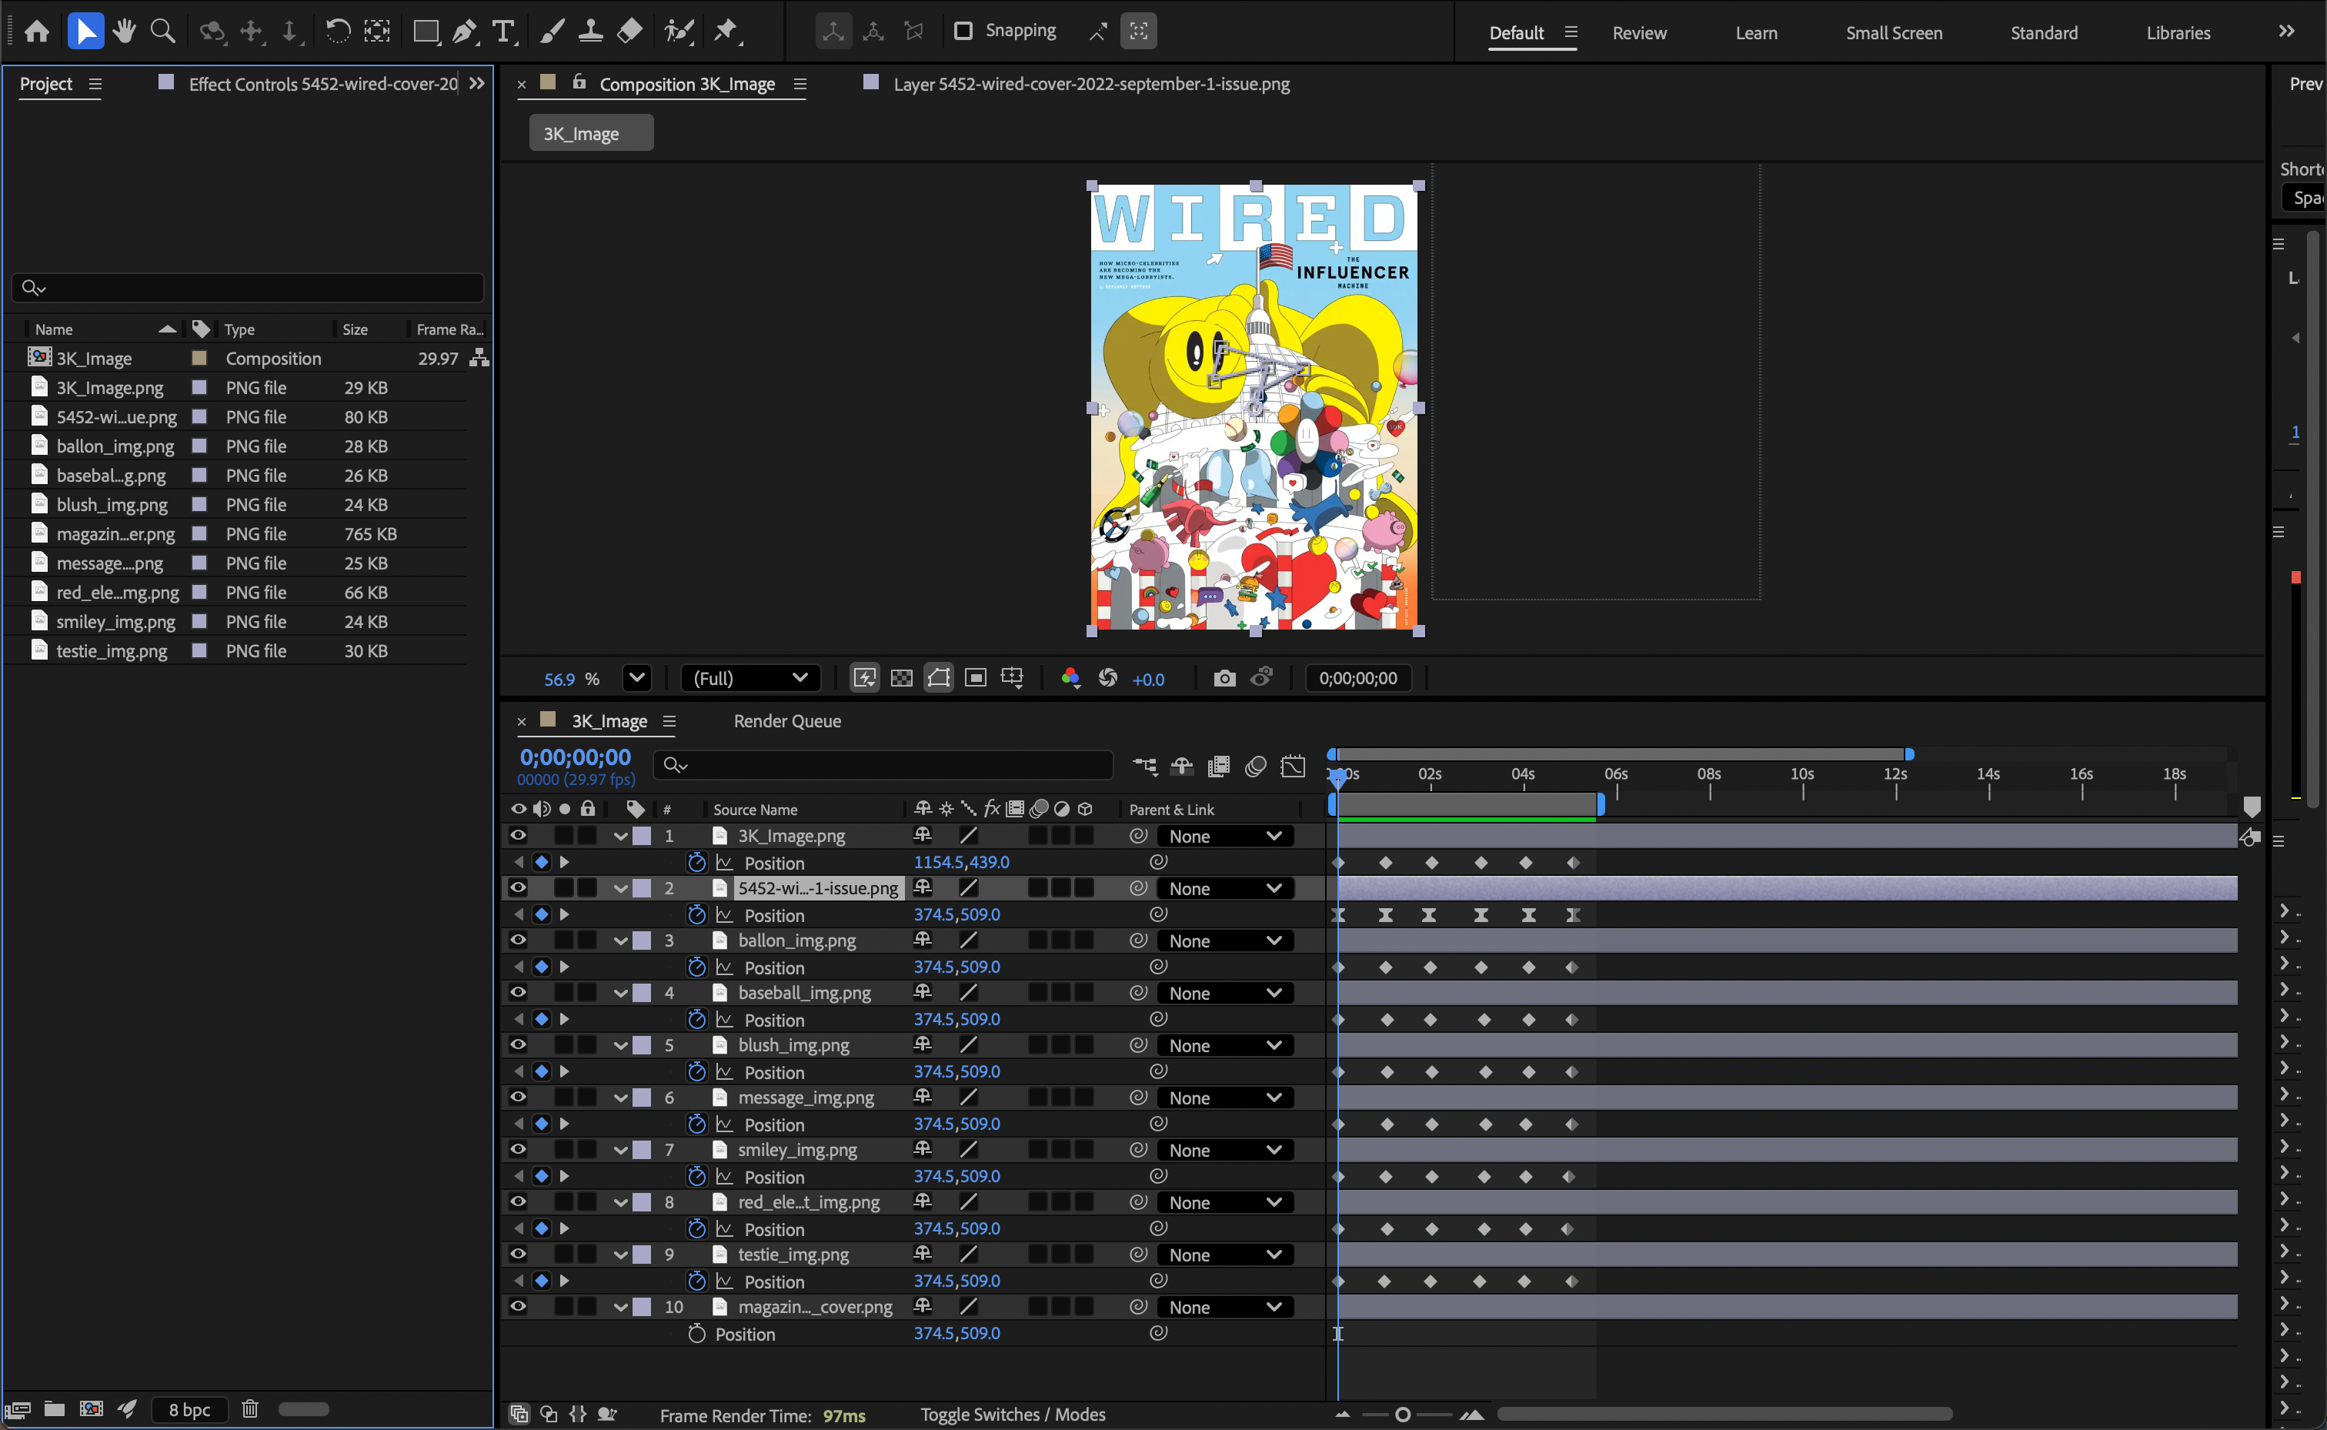
Task: Collapse the testie_img.png layer properties
Action: (620, 1255)
